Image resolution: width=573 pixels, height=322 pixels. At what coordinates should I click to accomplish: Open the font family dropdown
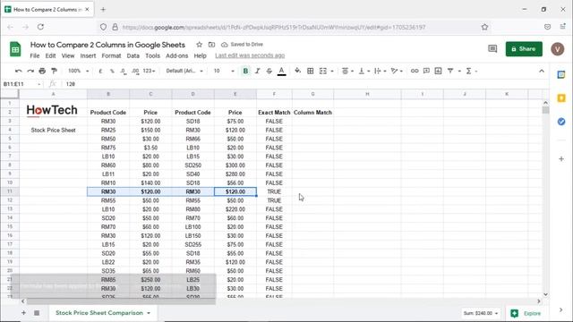tap(184, 71)
